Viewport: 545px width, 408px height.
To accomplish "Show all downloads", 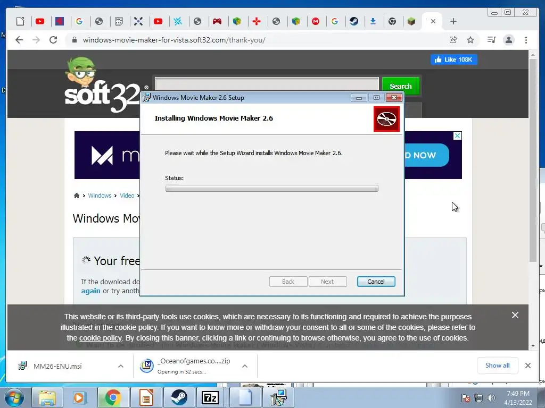I will coord(498,365).
